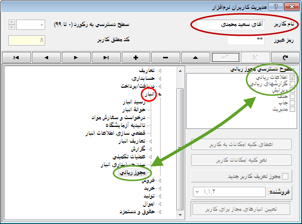The image size is (302, 224).
Task: Expand the دريافت/پرداخت tree node
Action: 160,86
